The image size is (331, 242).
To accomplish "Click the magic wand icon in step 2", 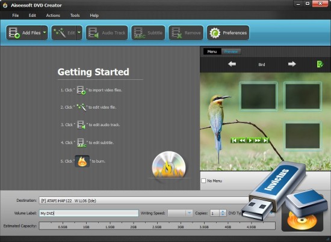I will pyautogui.click(x=81, y=107).
